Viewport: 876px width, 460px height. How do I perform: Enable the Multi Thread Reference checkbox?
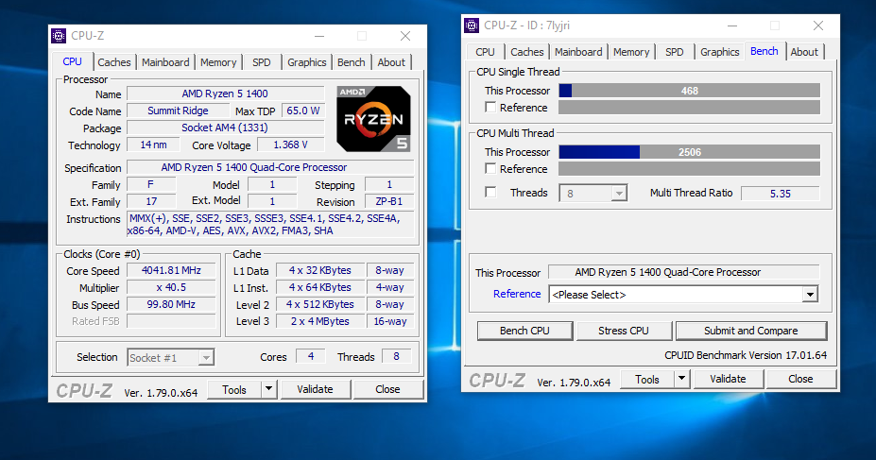490,168
